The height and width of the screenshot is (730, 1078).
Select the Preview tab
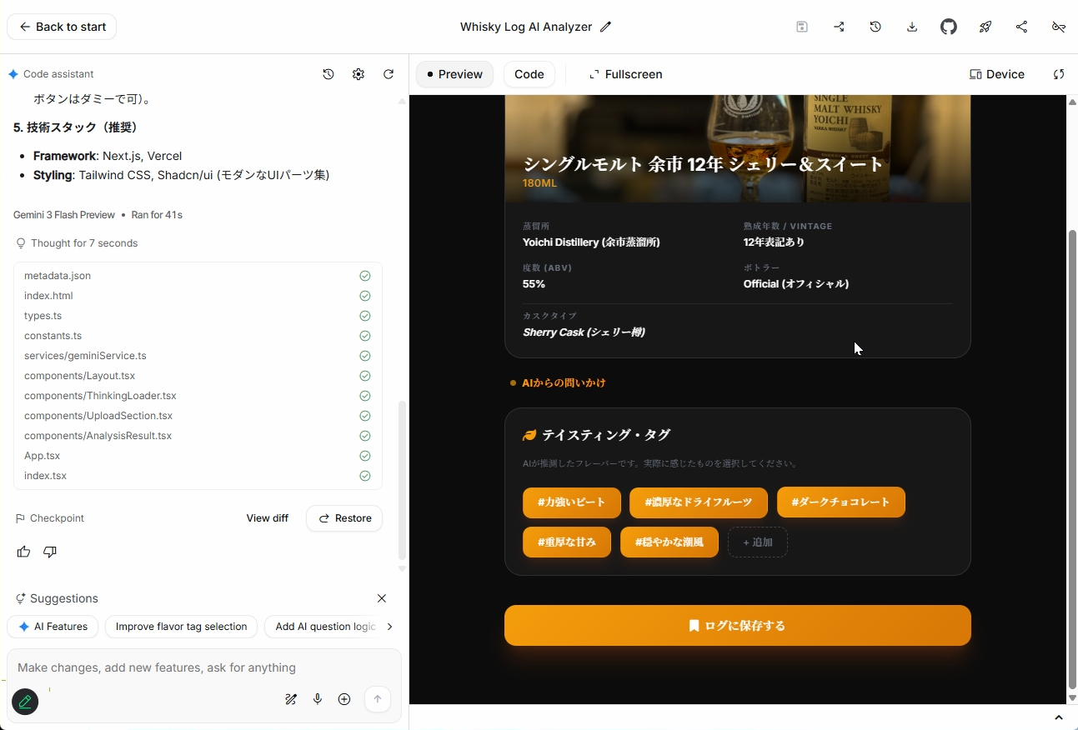(x=454, y=74)
